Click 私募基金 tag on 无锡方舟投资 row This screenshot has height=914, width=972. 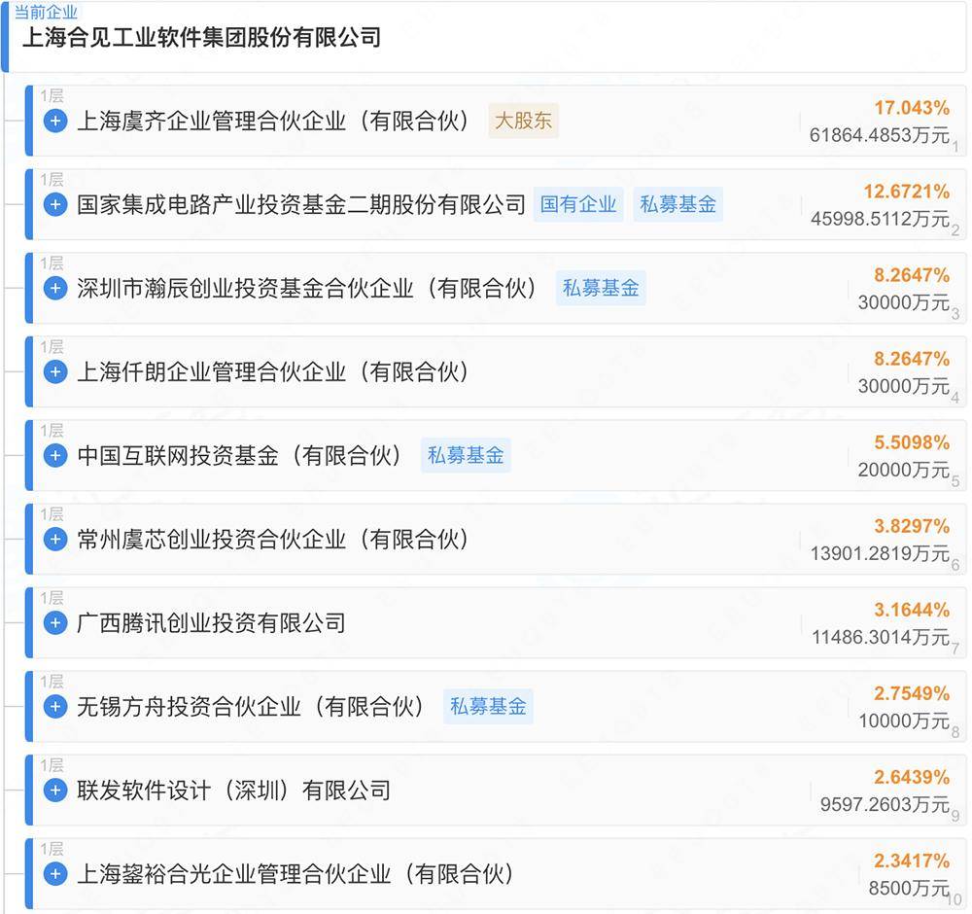(488, 707)
